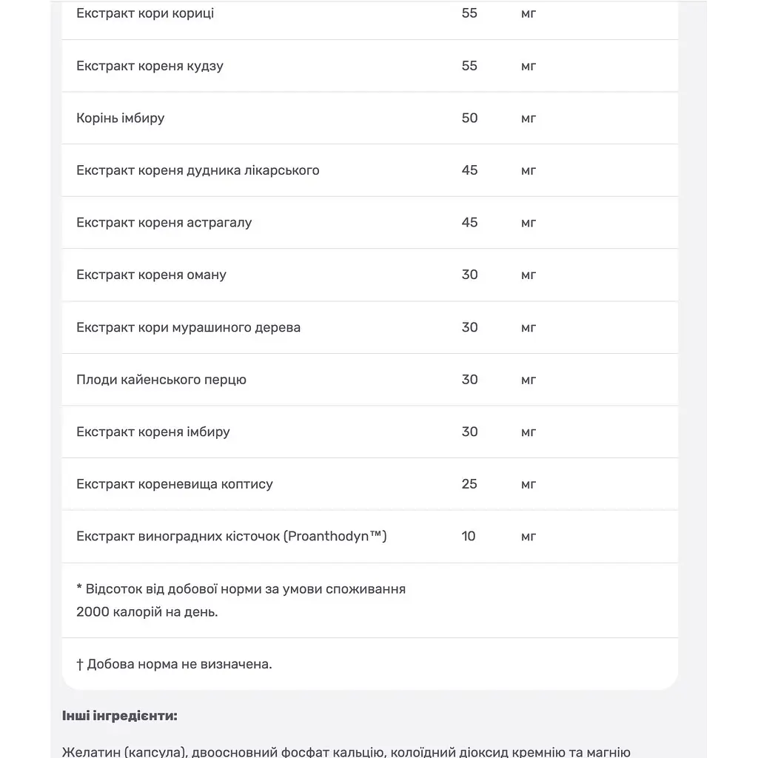Click the Екстракт кореня імбиру label

click(153, 432)
